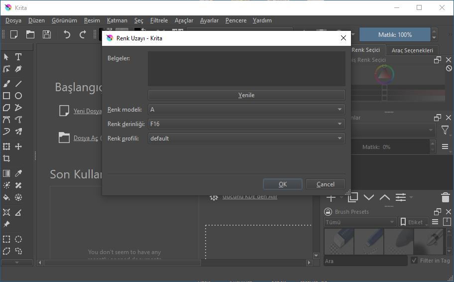Select the Colorize Mask tool
The height and width of the screenshot is (282, 454).
coord(6,185)
